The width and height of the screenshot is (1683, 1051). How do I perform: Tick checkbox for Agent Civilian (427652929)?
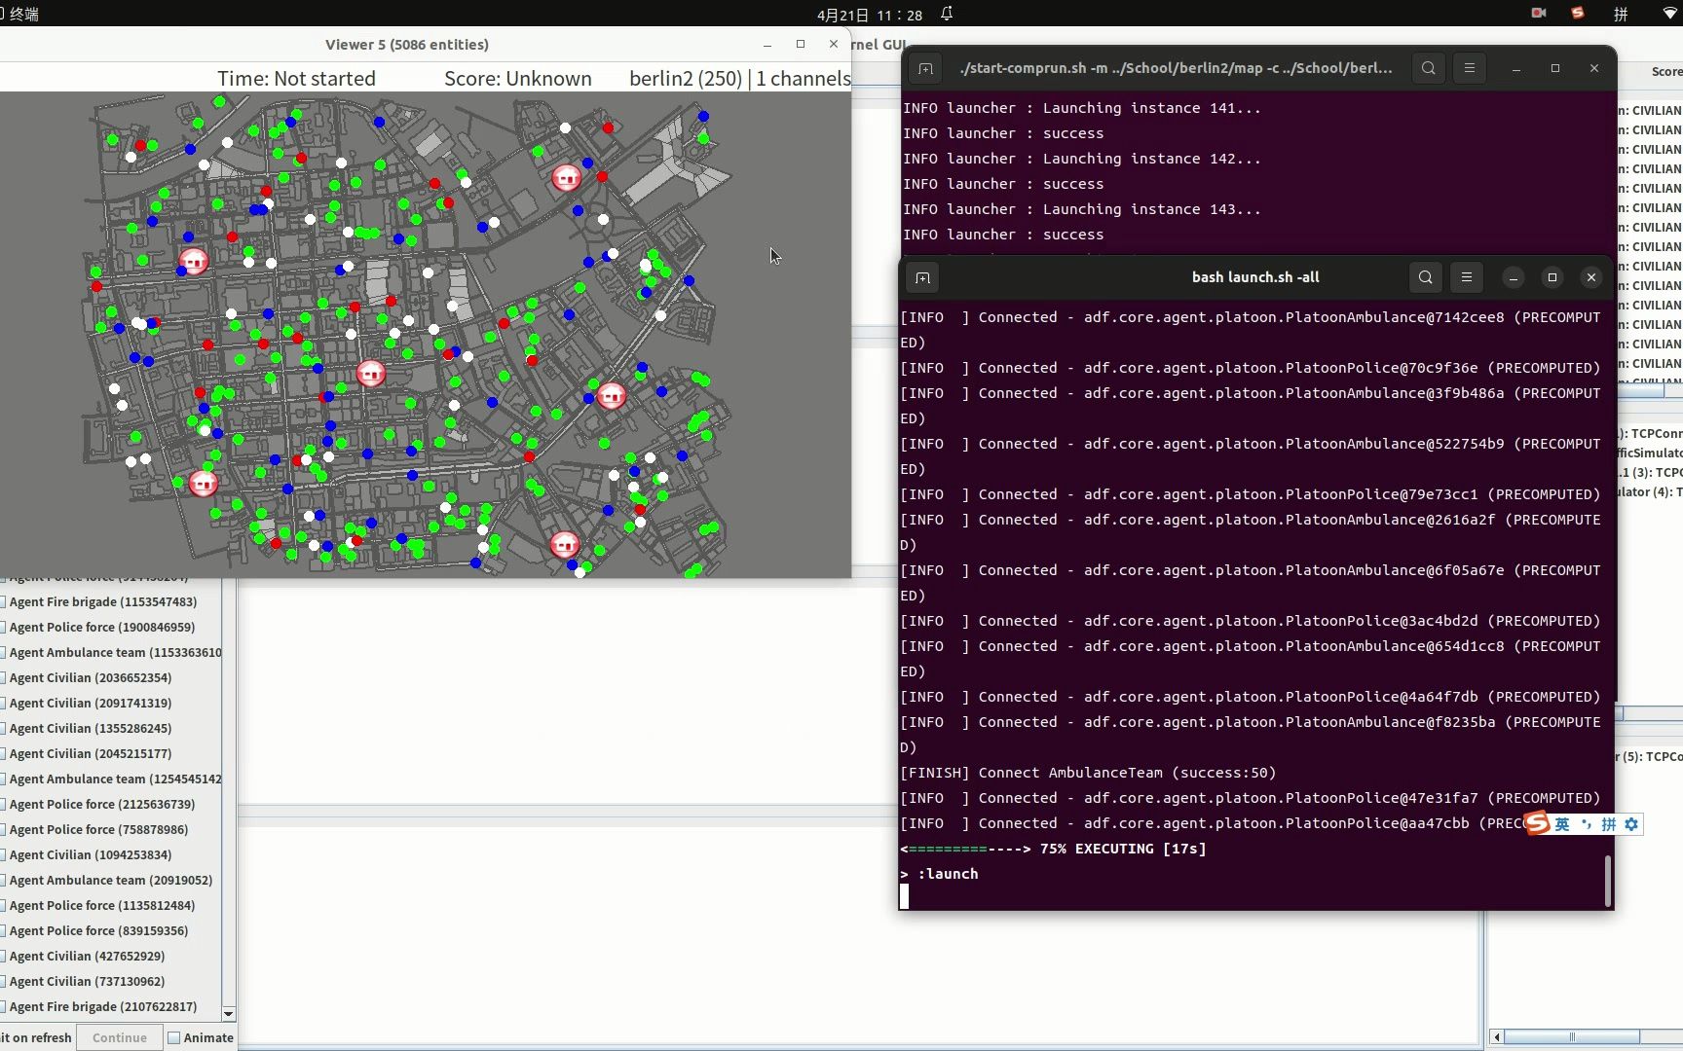(3, 956)
